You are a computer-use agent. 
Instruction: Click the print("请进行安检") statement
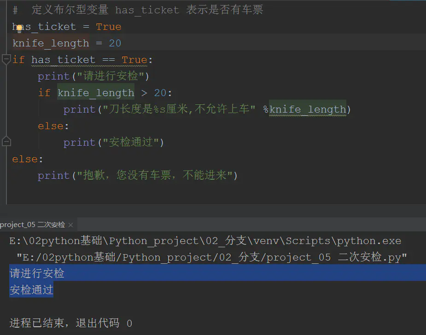pos(93,76)
